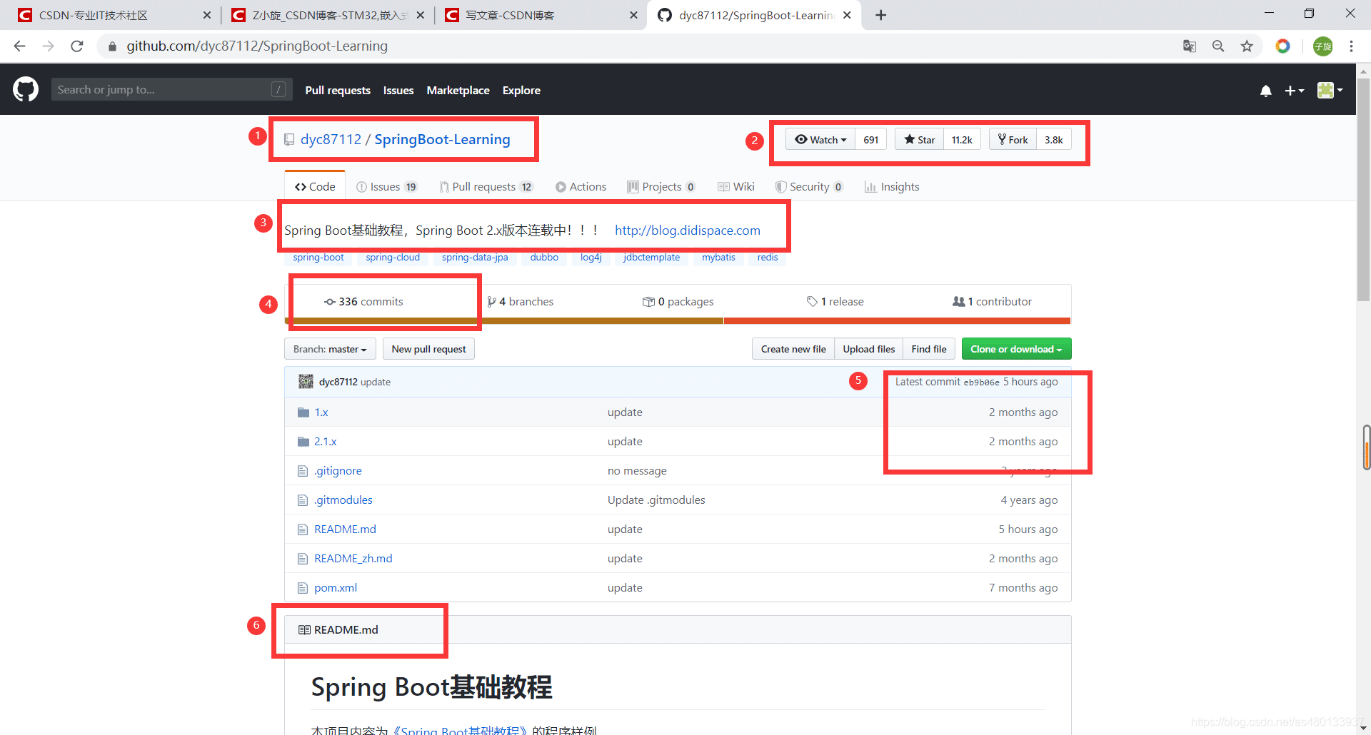Open Chrome three-dot menu

(1351, 46)
